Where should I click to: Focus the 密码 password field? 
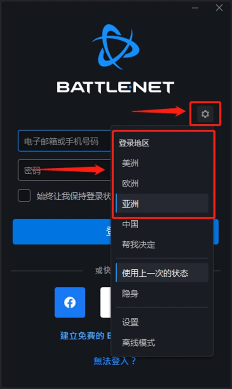[x=65, y=170]
